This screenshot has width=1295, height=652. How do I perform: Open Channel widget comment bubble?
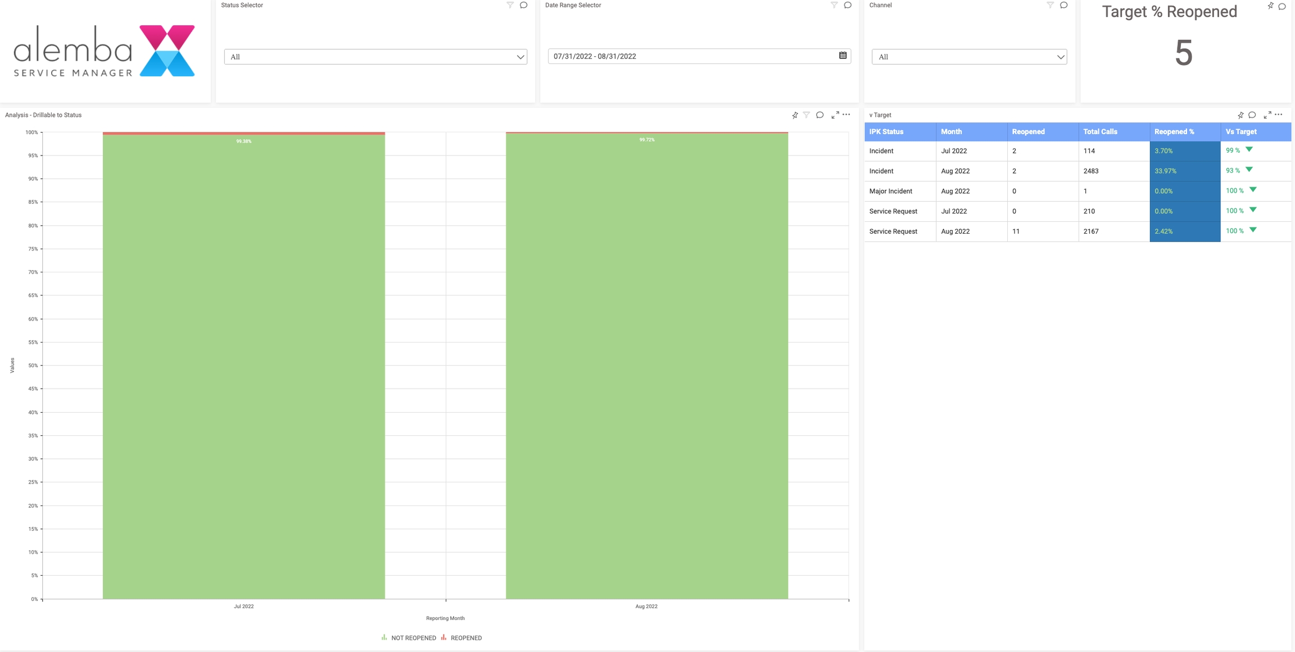pyautogui.click(x=1064, y=5)
